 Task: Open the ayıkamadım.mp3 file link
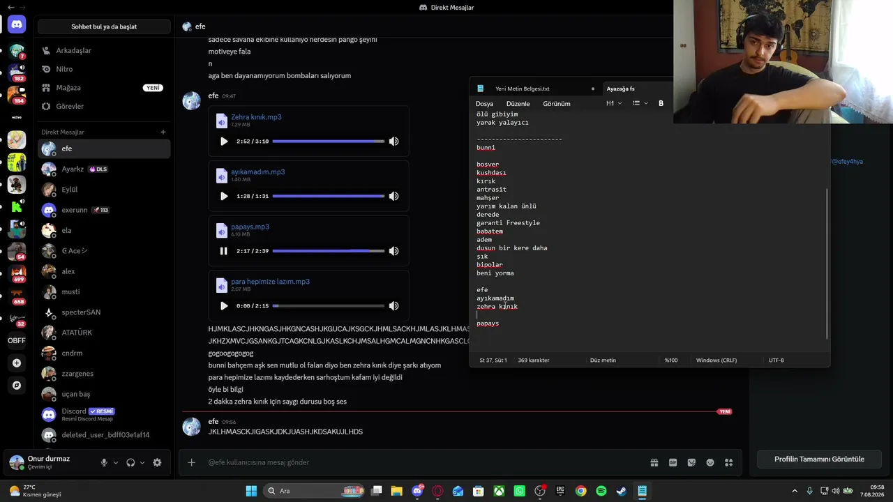[257, 172]
